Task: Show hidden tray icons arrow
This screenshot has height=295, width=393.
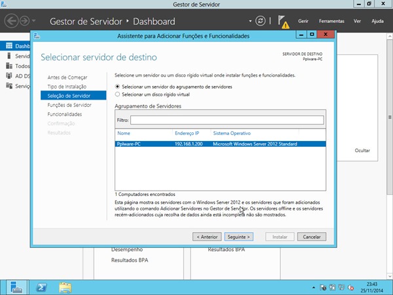Action: [x=314, y=288]
